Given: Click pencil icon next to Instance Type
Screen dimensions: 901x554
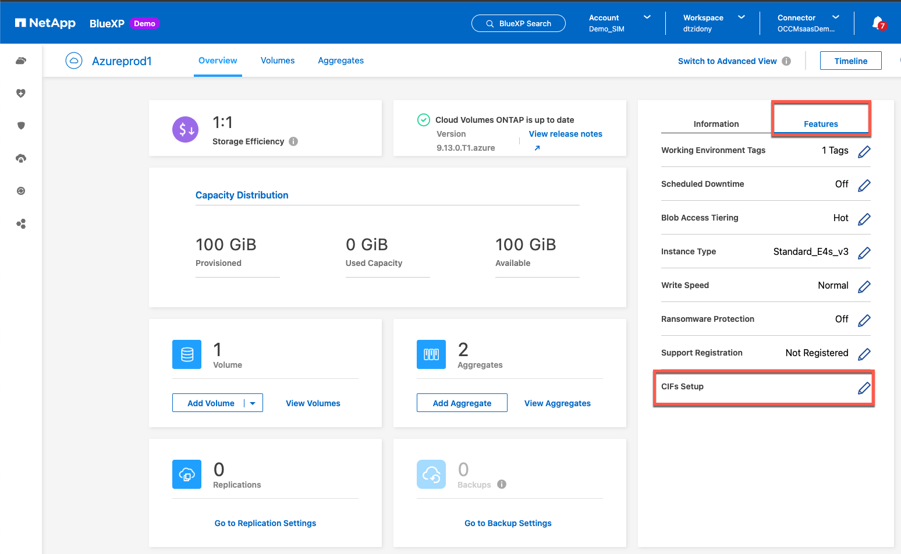Looking at the screenshot, I should tap(864, 253).
